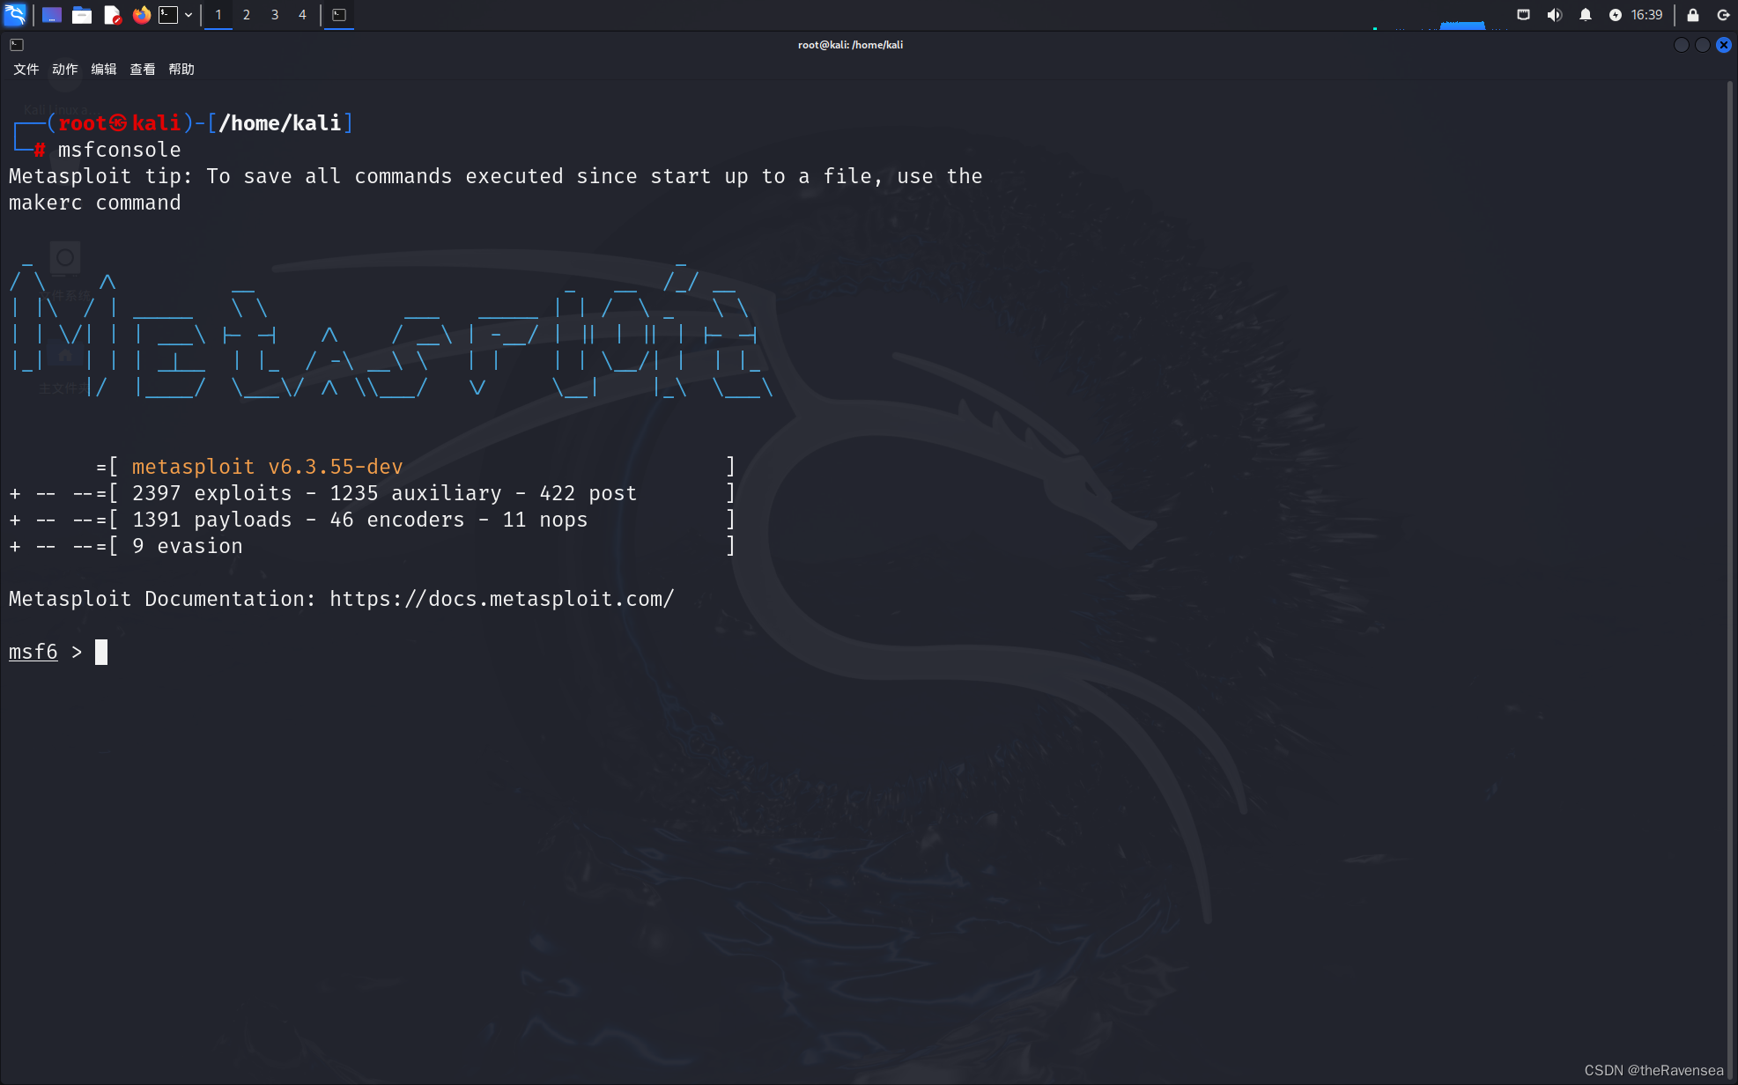Open the Kali applications menu
Image resolution: width=1738 pixels, height=1085 pixels.
click(15, 14)
